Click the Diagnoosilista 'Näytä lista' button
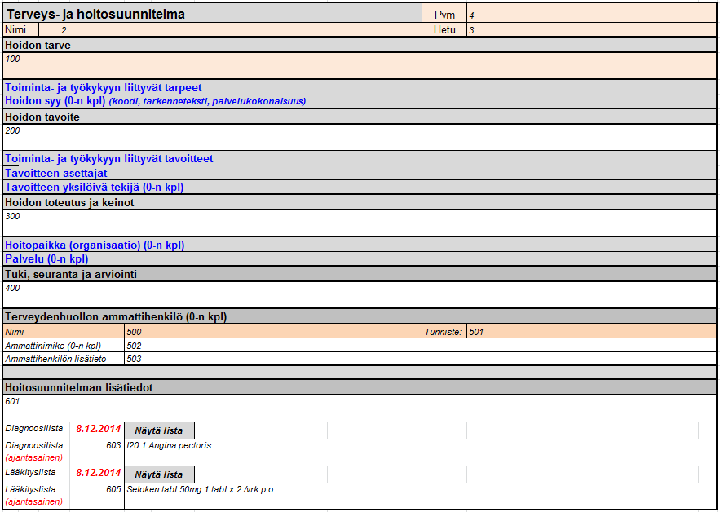The height and width of the screenshot is (512, 720). click(159, 430)
